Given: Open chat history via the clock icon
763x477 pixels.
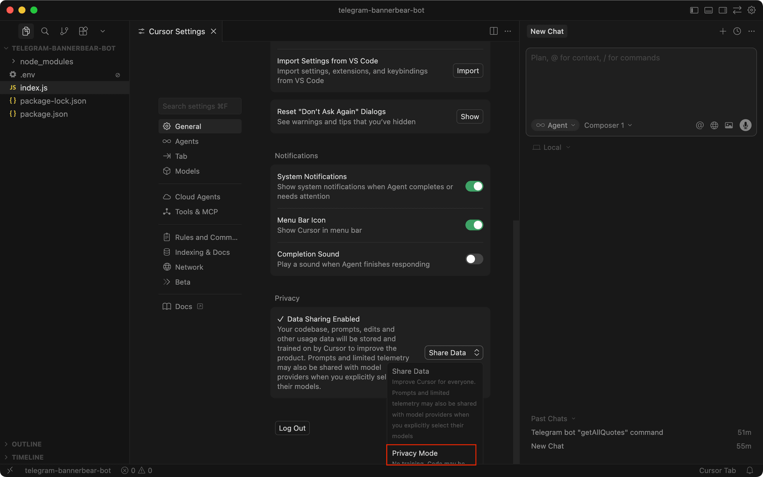Looking at the screenshot, I should [737, 31].
